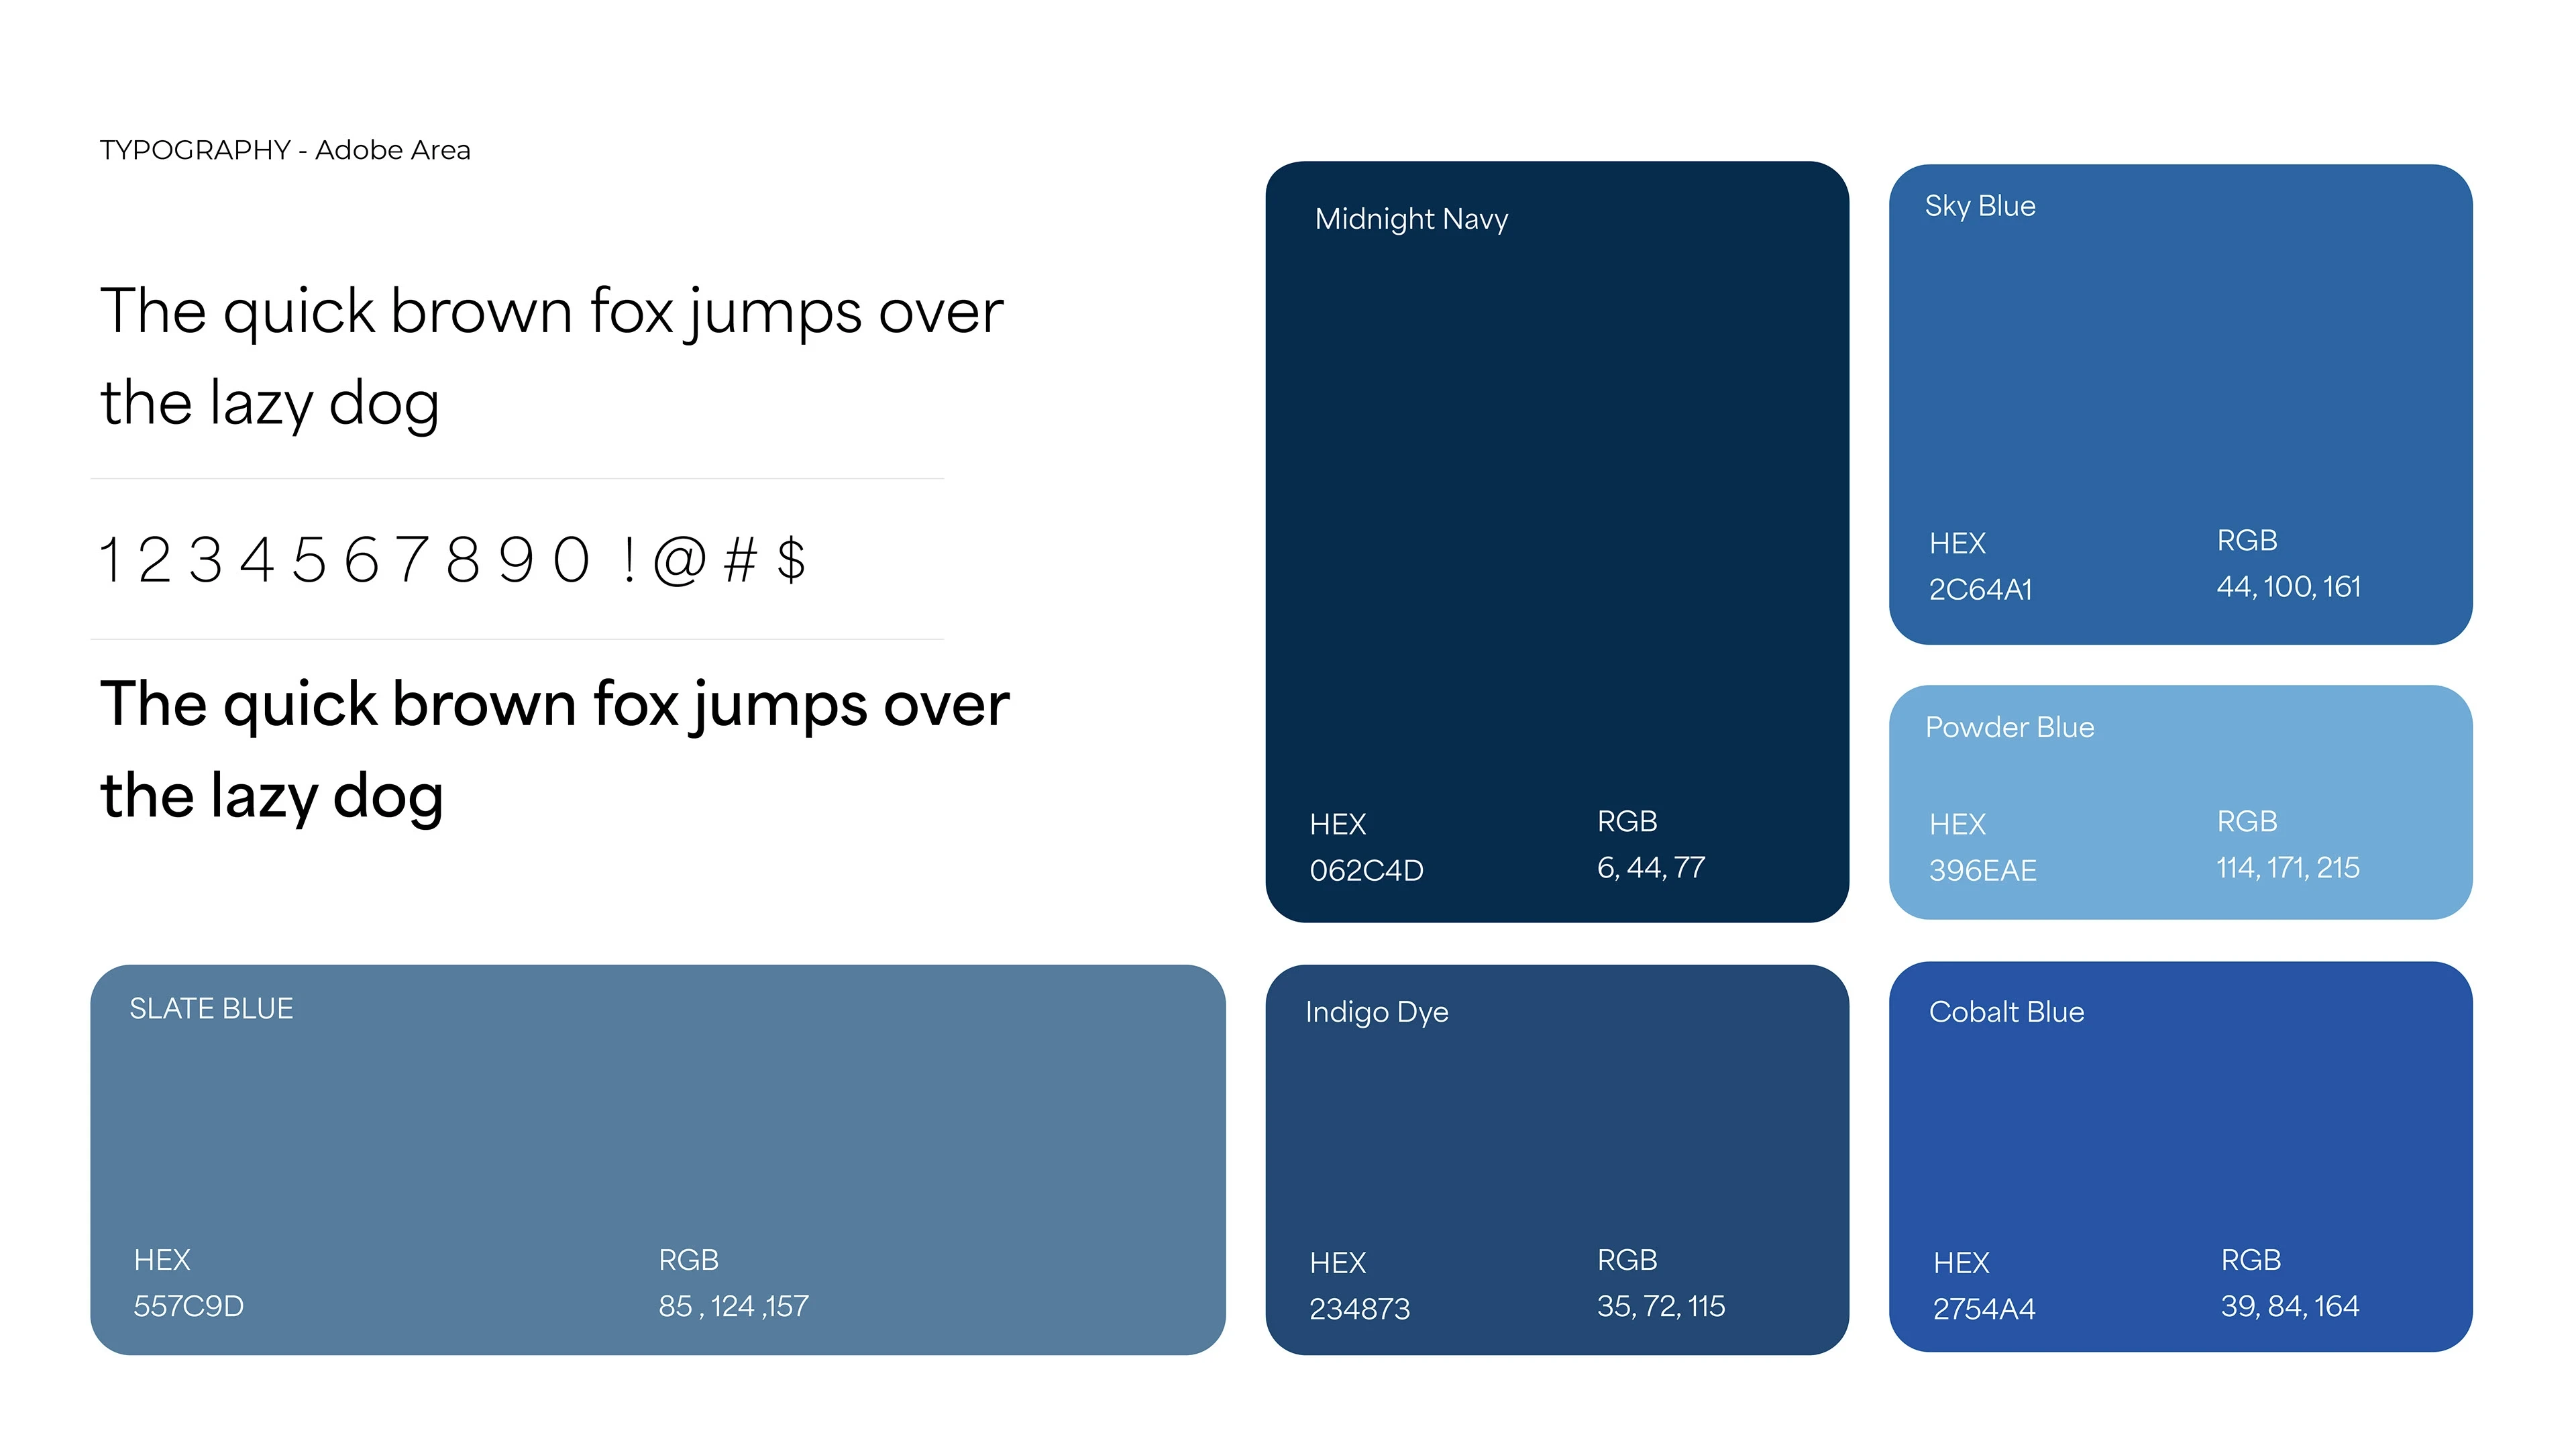
Task: Click the RGB value 114, 171, 215
Action: click(x=2287, y=867)
